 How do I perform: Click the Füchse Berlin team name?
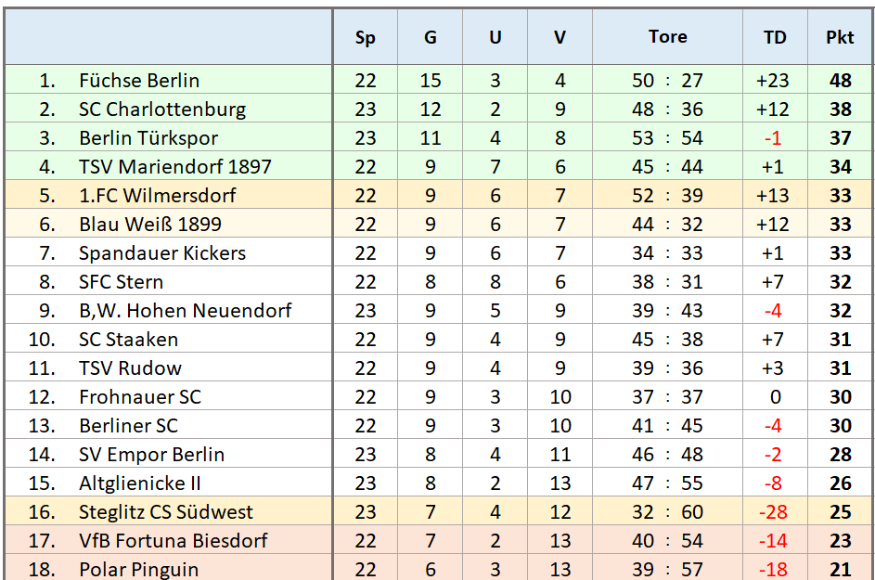tap(139, 81)
